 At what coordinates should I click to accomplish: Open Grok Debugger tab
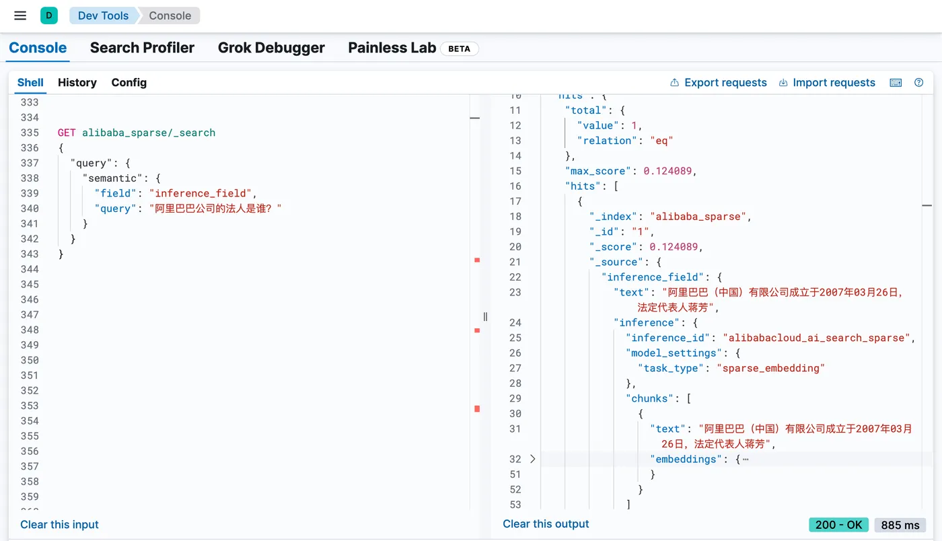point(271,48)
